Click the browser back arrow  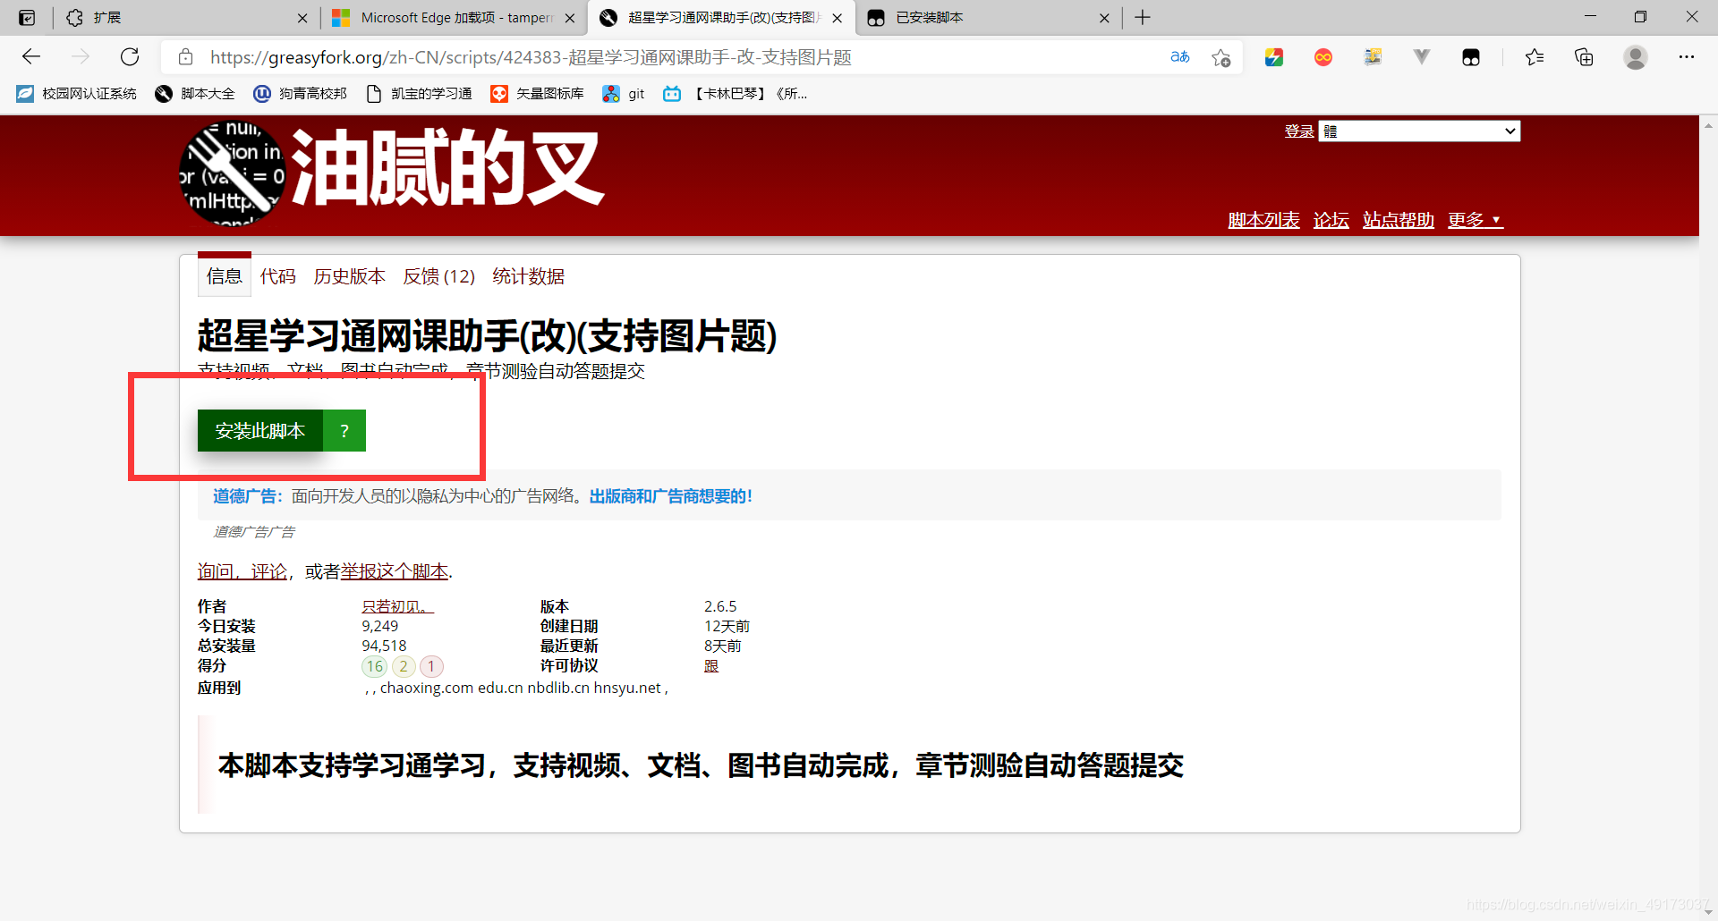31,57
